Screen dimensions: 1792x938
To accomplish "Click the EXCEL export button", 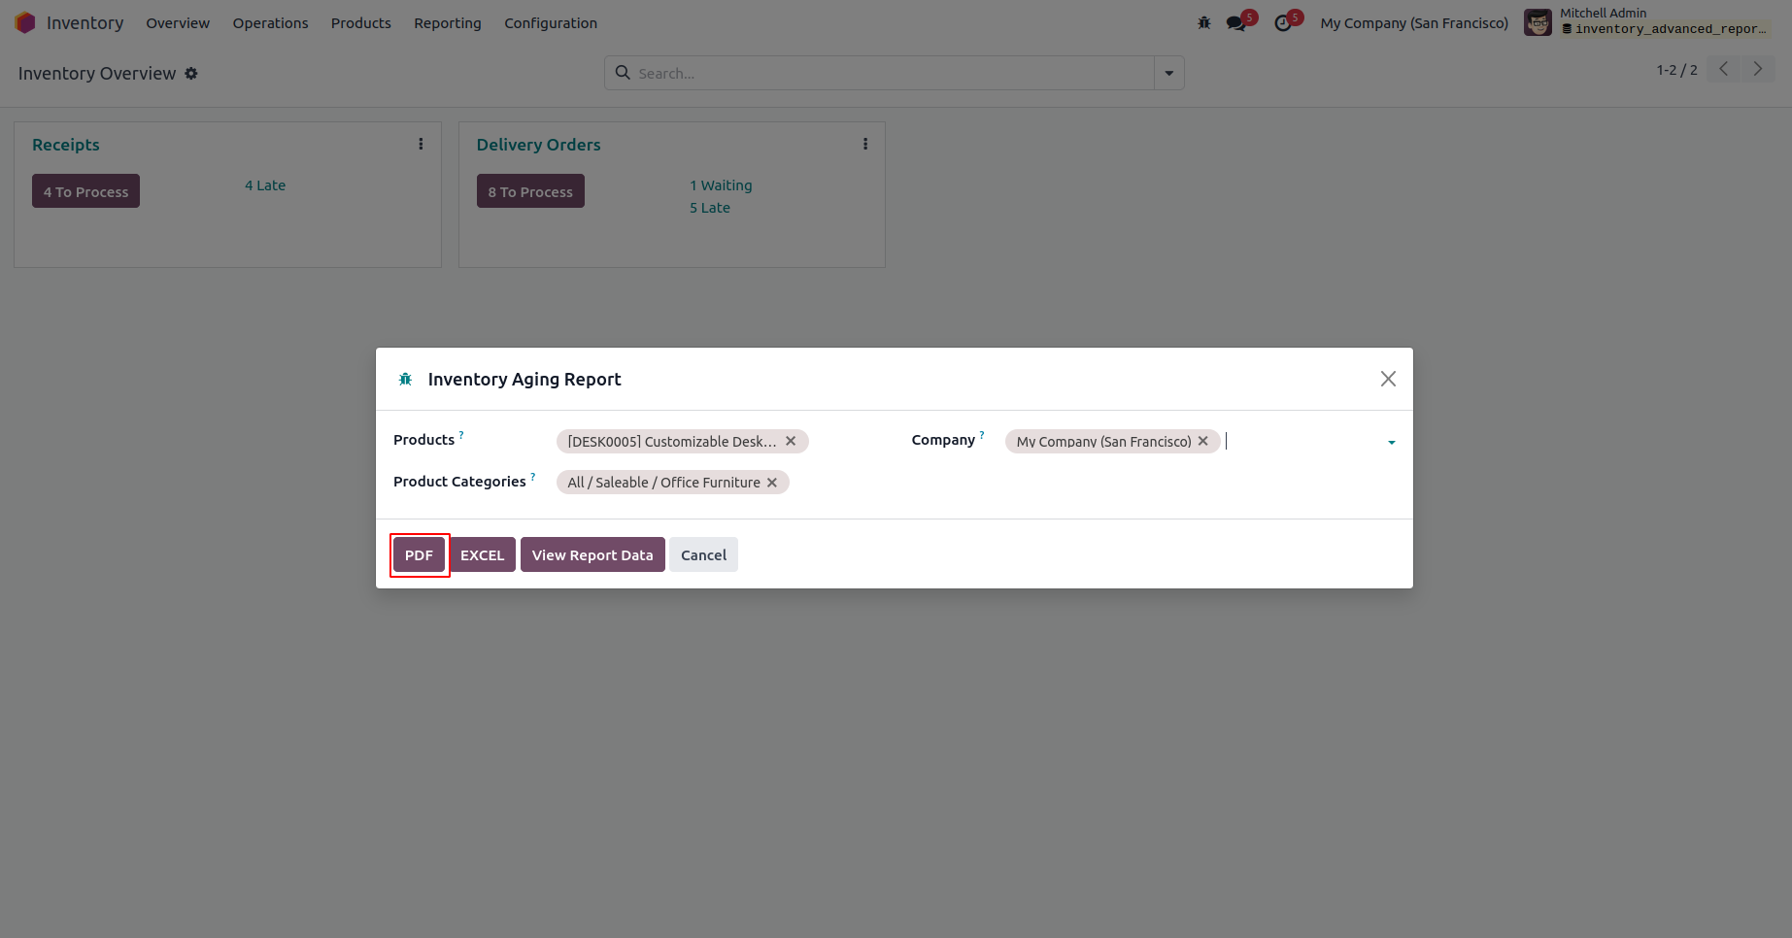I will (482, 555).
